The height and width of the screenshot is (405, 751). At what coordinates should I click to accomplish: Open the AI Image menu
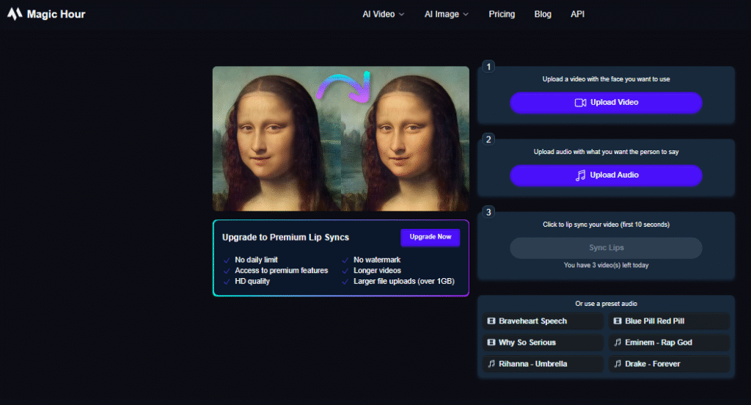click(447, 15)
